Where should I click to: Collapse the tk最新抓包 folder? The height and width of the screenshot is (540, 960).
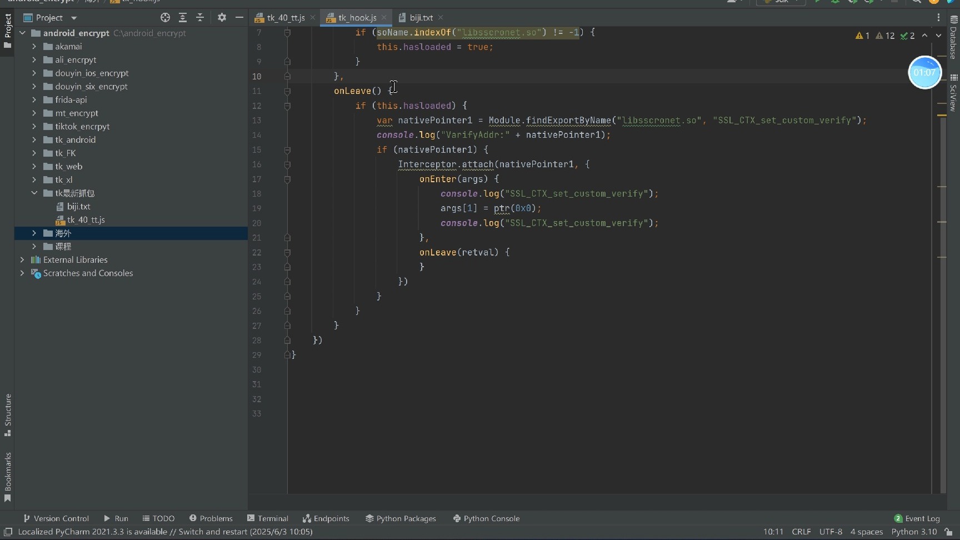[34, 193]
